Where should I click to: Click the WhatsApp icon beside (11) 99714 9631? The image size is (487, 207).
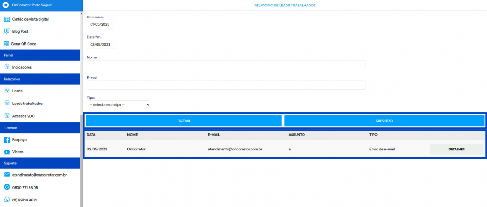click(x=6, y=200)
